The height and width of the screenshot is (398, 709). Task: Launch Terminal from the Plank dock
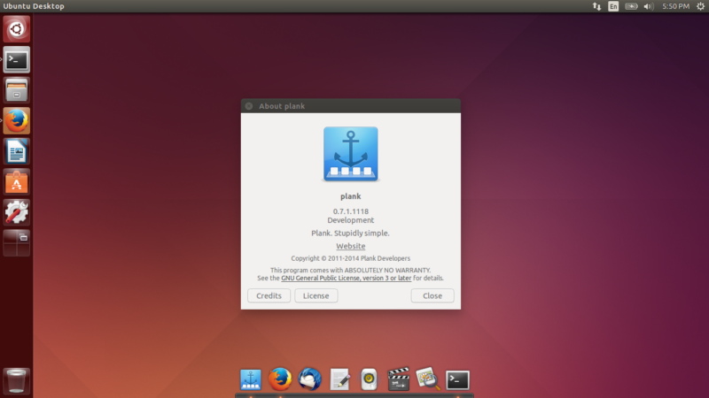(x=457, y=380)
